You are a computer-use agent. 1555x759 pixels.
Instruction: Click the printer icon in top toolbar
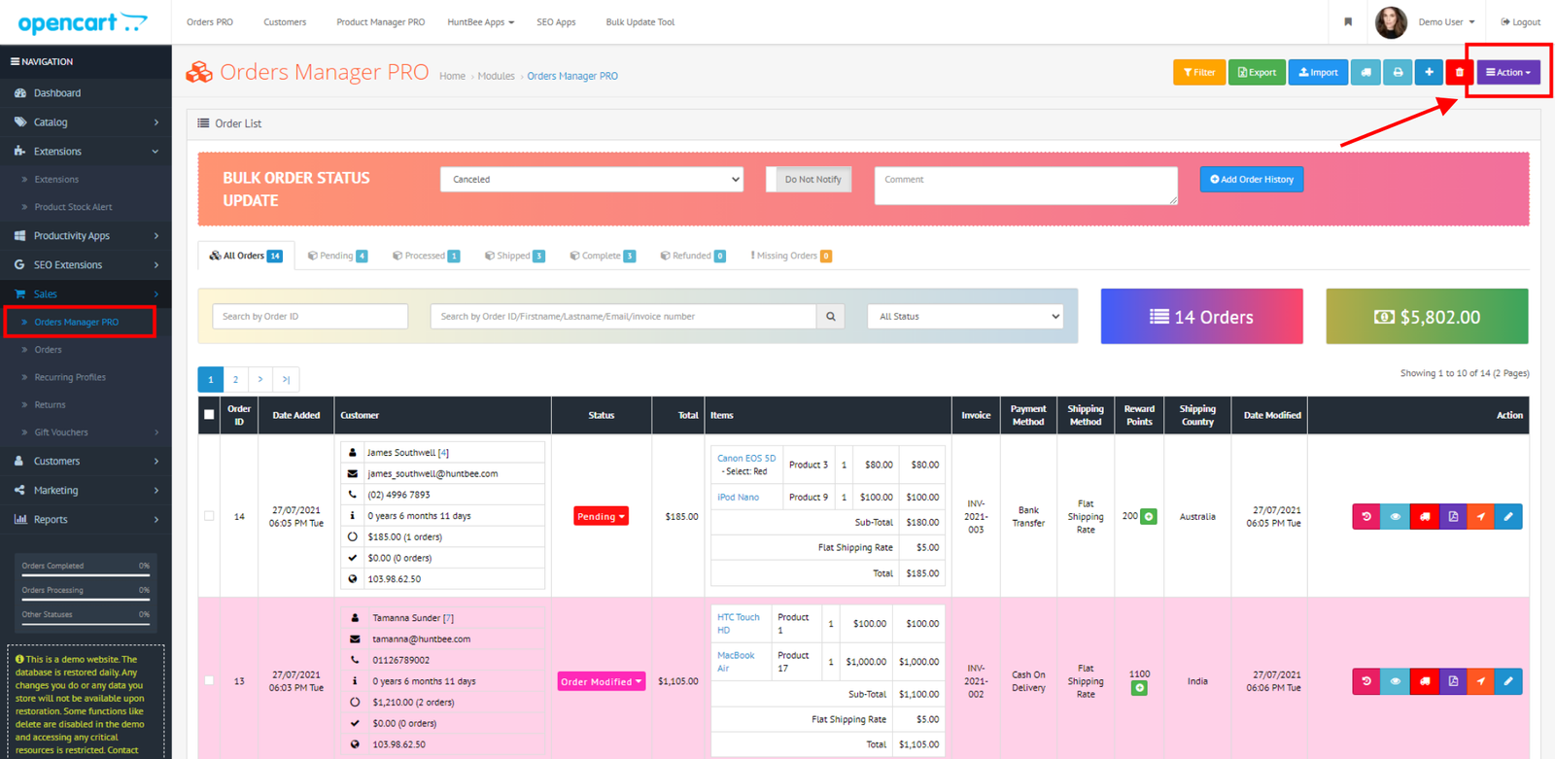[1398, 72]
